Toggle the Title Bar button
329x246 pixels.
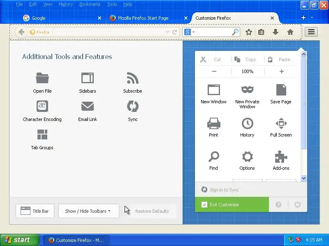click(35, 211)
